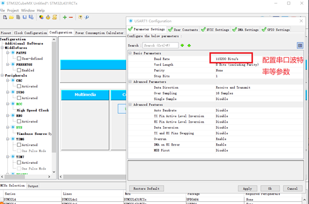Click the red minus toolbar icon
The width and height of the screenshot is (309, 204).
[71, 17]
